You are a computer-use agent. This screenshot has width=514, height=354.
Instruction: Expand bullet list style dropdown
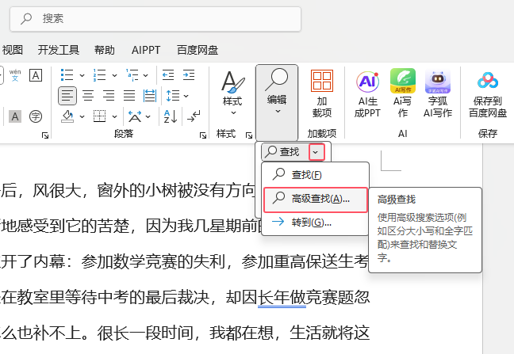[x=82, y=75]
